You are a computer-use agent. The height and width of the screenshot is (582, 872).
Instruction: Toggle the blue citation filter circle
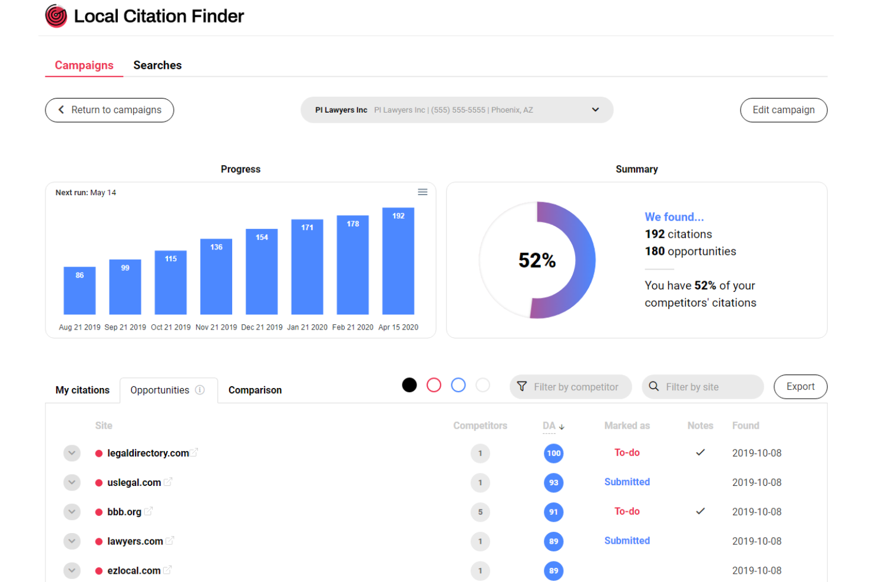pos(458,384)
